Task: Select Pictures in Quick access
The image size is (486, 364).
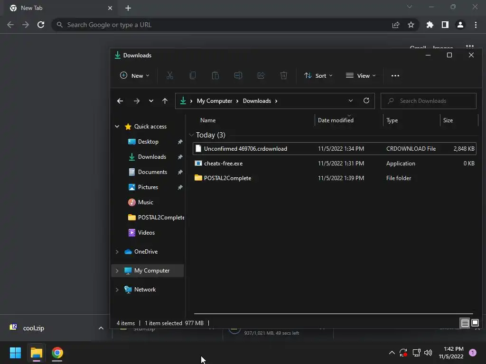Action: 148,187
